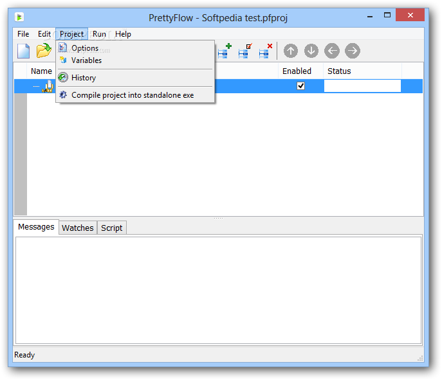Minimize the PrettyFlow window
Viewport: 442px width, 380px height.
point(370,16)
